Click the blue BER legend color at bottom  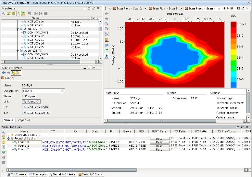click(x=233, y=85)
